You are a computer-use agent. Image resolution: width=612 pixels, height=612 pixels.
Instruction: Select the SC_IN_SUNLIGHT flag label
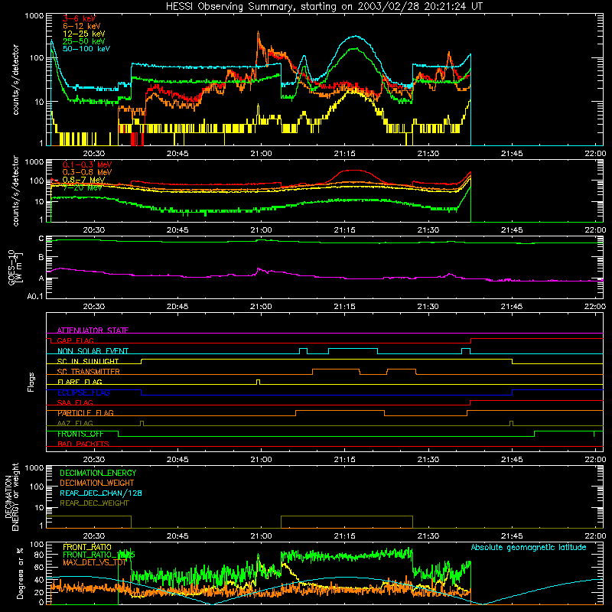click(x=88, y=361)
